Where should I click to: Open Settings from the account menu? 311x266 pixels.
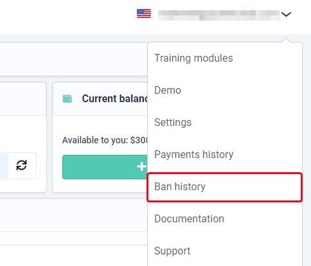tap(225, 122)
